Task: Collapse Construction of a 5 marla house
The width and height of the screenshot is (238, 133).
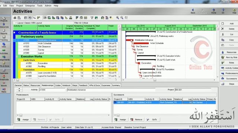Action: 14,33
